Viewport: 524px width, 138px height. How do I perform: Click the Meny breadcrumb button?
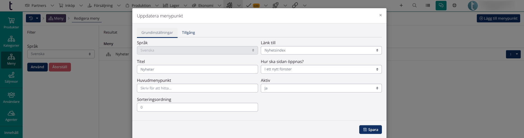pyautogui.click(x=56, y=18)
